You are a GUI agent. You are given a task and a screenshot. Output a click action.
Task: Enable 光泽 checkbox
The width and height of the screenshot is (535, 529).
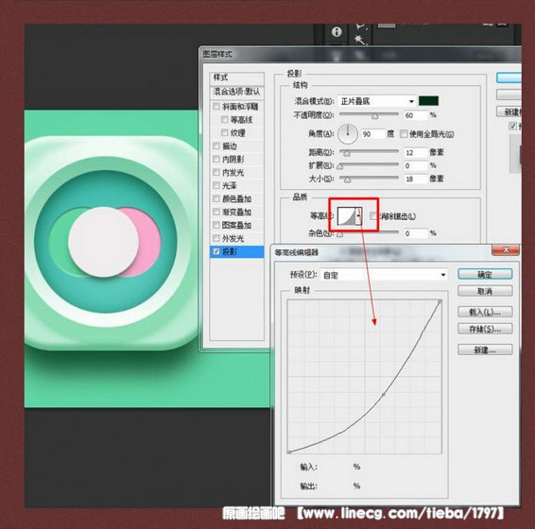coord(216,185)
